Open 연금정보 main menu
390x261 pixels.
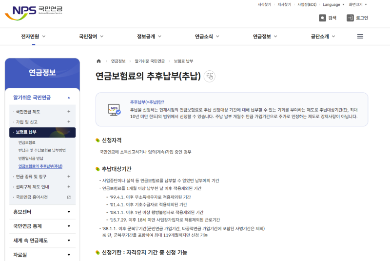click(265, 36)
